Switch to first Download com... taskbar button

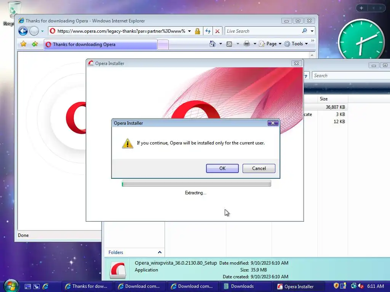coord(139,286)
